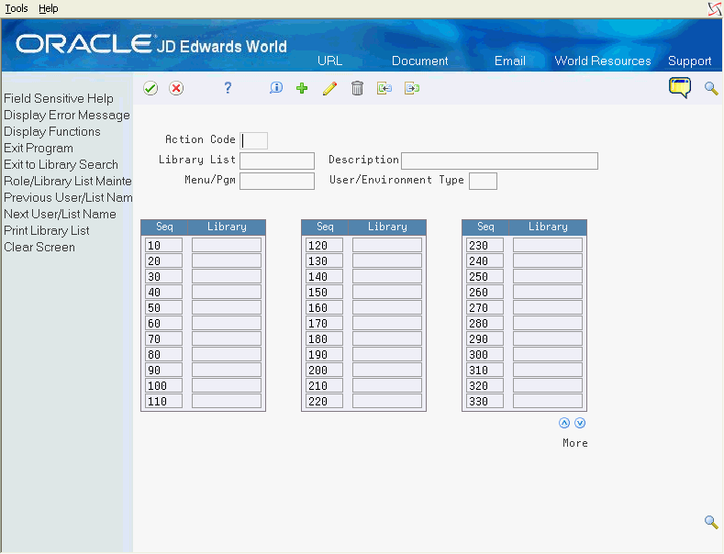Image resolution: width=724 pixels, height=554 pixels.
Task: Focus the Description field
Action: [x=499, y=161]
